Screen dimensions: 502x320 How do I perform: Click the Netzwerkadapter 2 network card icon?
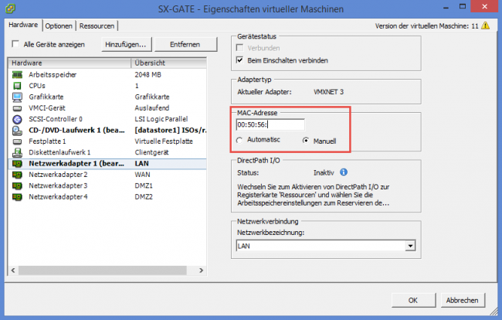pos(15,175)
